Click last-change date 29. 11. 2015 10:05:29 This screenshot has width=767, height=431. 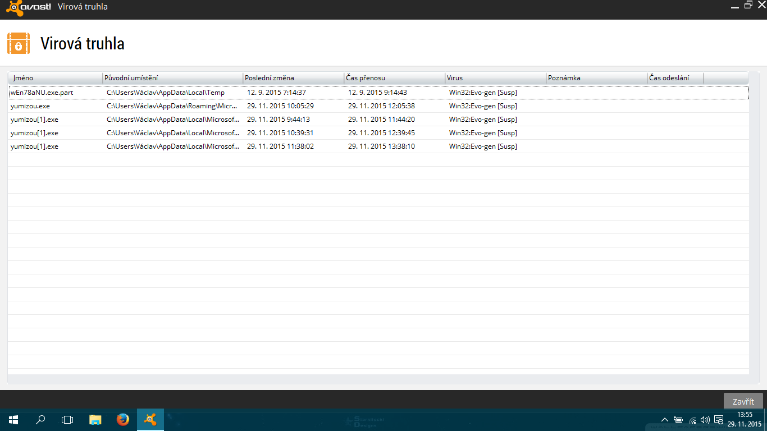coord(280,106)
